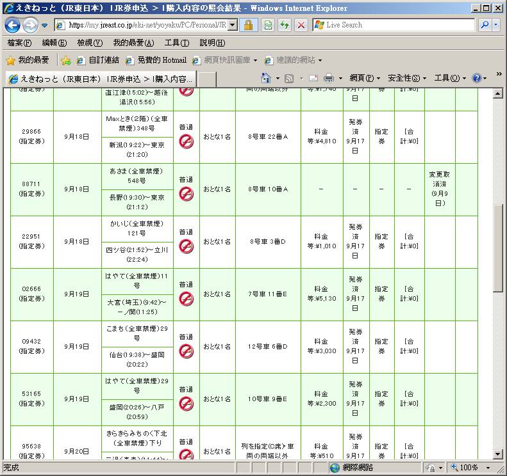Click the security lock icon
The width and height of the screenshot is (507, 476).
[248, 25]
